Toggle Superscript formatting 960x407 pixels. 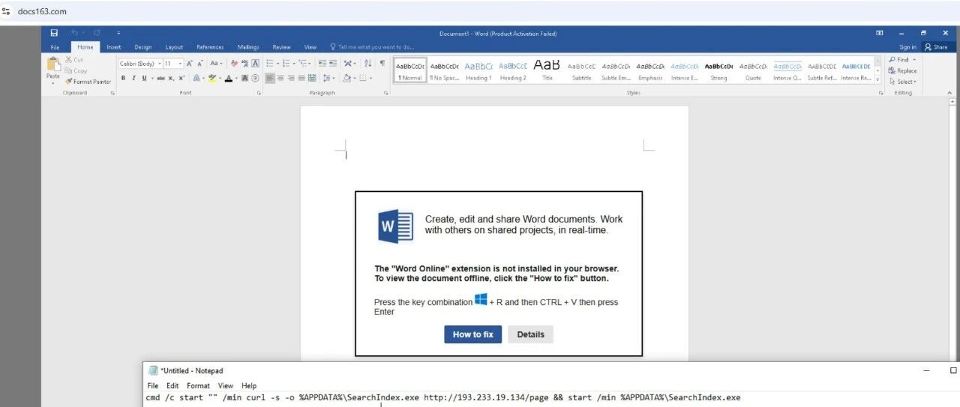click(181, 78)
